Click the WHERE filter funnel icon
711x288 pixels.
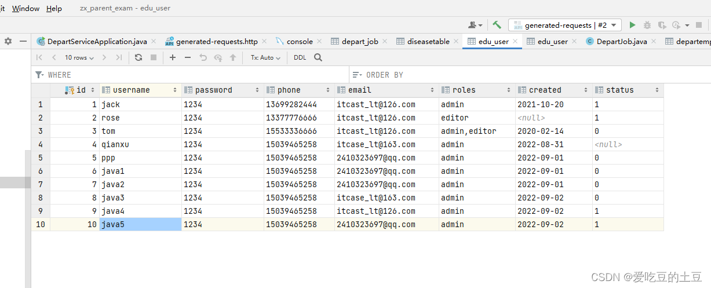[x=39, y=75]
